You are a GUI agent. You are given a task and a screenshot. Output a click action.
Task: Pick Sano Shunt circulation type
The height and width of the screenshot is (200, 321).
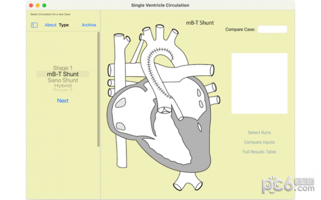pyautogui.click(x=63, y=80)
